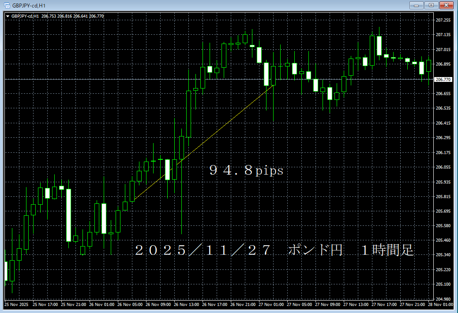Click the 205.100 price scale value
The height and width of the screenshot is (313, 458).
tap(443, 284)
